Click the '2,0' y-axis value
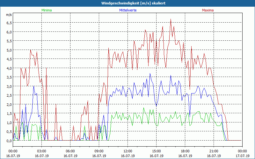This screenshot has width=255, height=159. point(9,105)
